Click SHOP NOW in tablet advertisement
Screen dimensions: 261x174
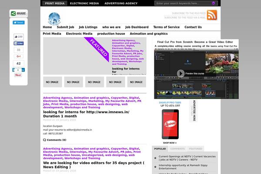pyautogui.click(x=170, y=143)
